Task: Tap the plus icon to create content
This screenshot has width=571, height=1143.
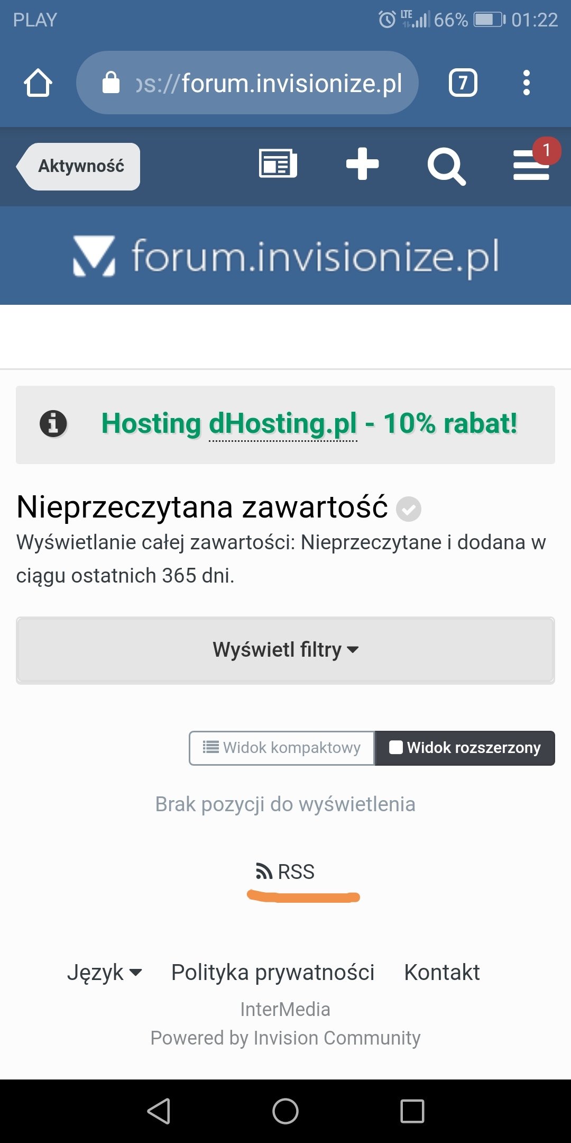Action: 362,164
